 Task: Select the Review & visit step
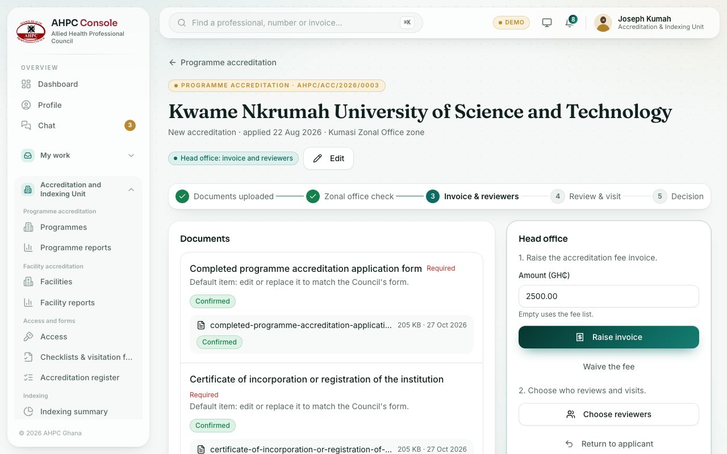586,196
